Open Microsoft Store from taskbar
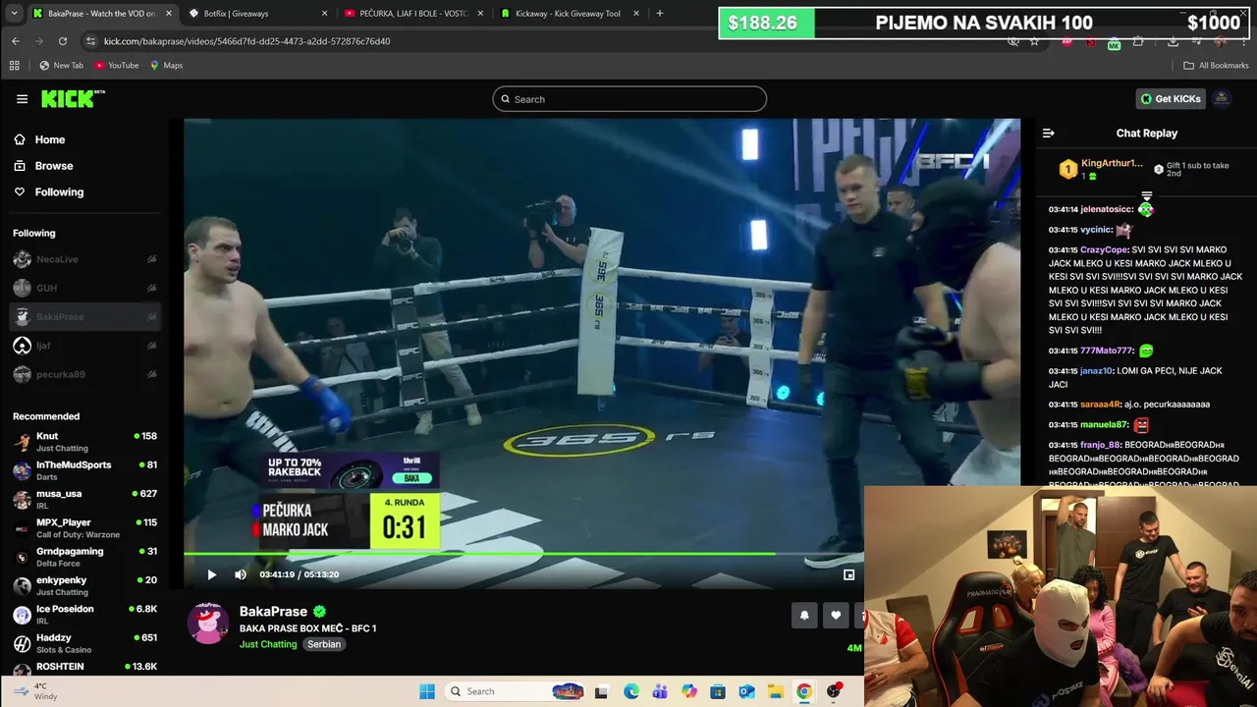The width and height of the screenshot is (1257, 707). point(718,691)
